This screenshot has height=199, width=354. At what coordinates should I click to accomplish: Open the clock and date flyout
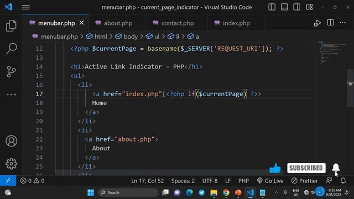334,192
